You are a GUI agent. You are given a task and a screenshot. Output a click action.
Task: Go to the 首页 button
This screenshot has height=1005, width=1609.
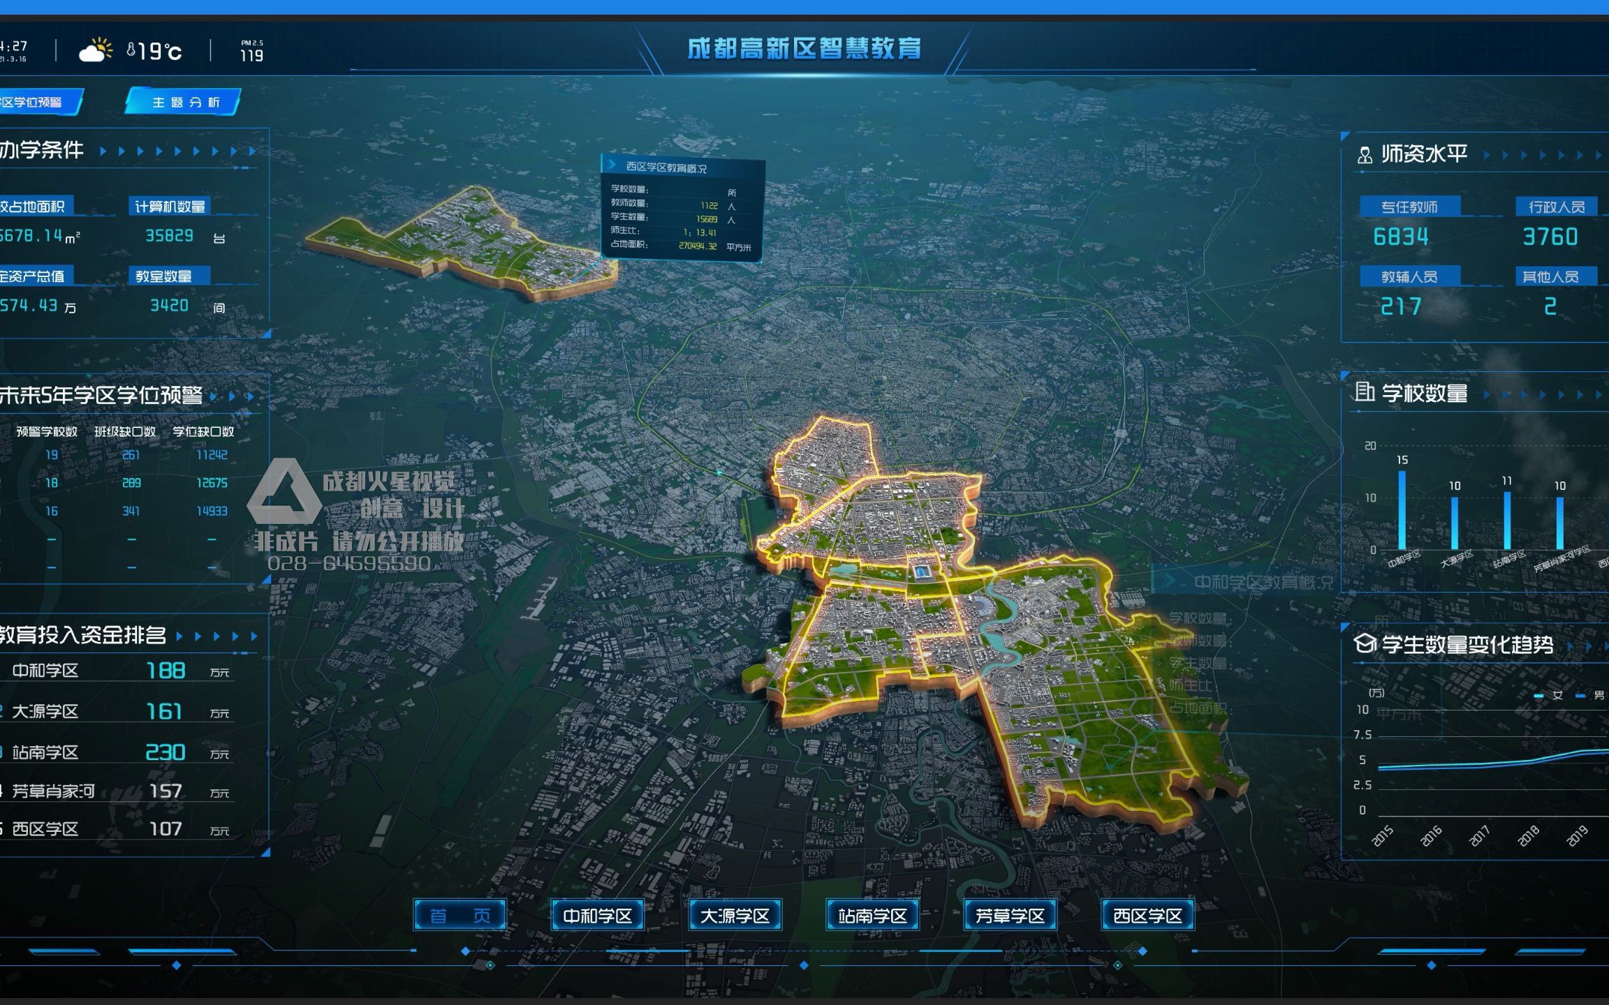(459, 915)
